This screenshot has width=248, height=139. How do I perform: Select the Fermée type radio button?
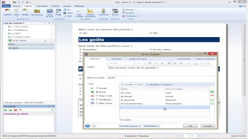pyautogui.click(x=97, y=88)
